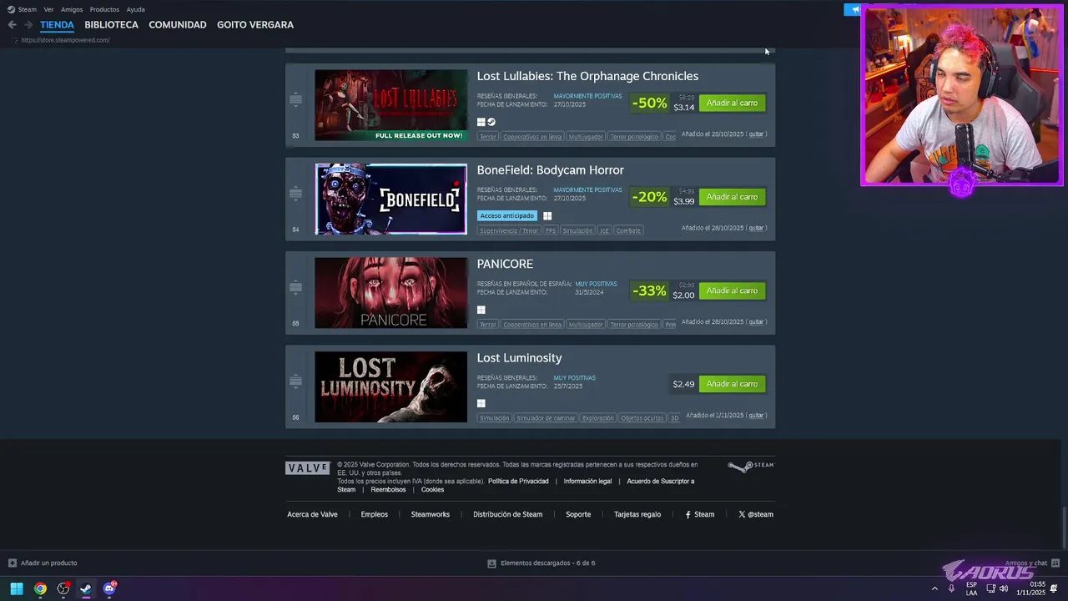Remove PANICORE via quitar link

756,321
